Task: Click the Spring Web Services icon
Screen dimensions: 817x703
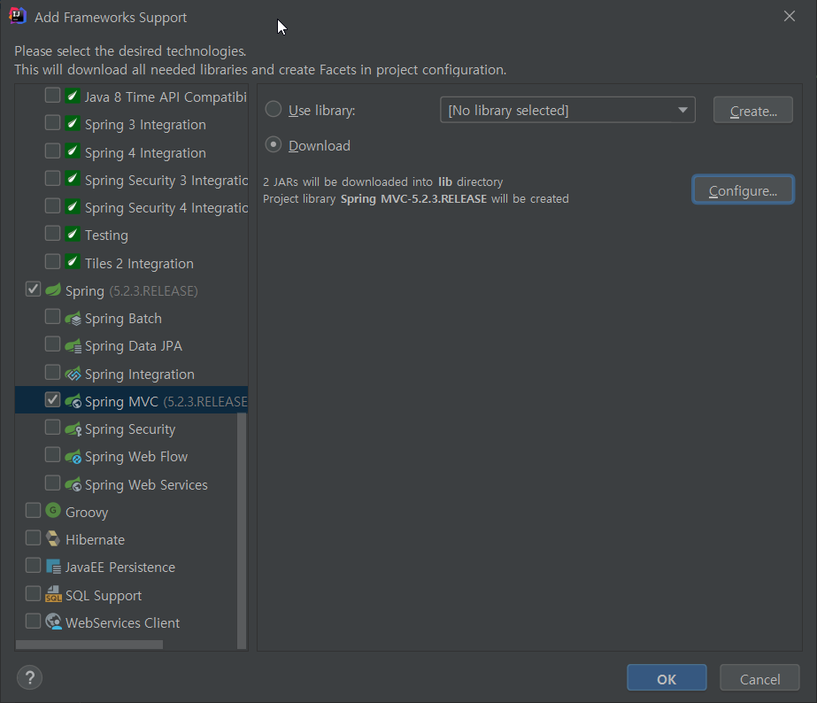Action: pyautogui.click(x=73, y=484)
